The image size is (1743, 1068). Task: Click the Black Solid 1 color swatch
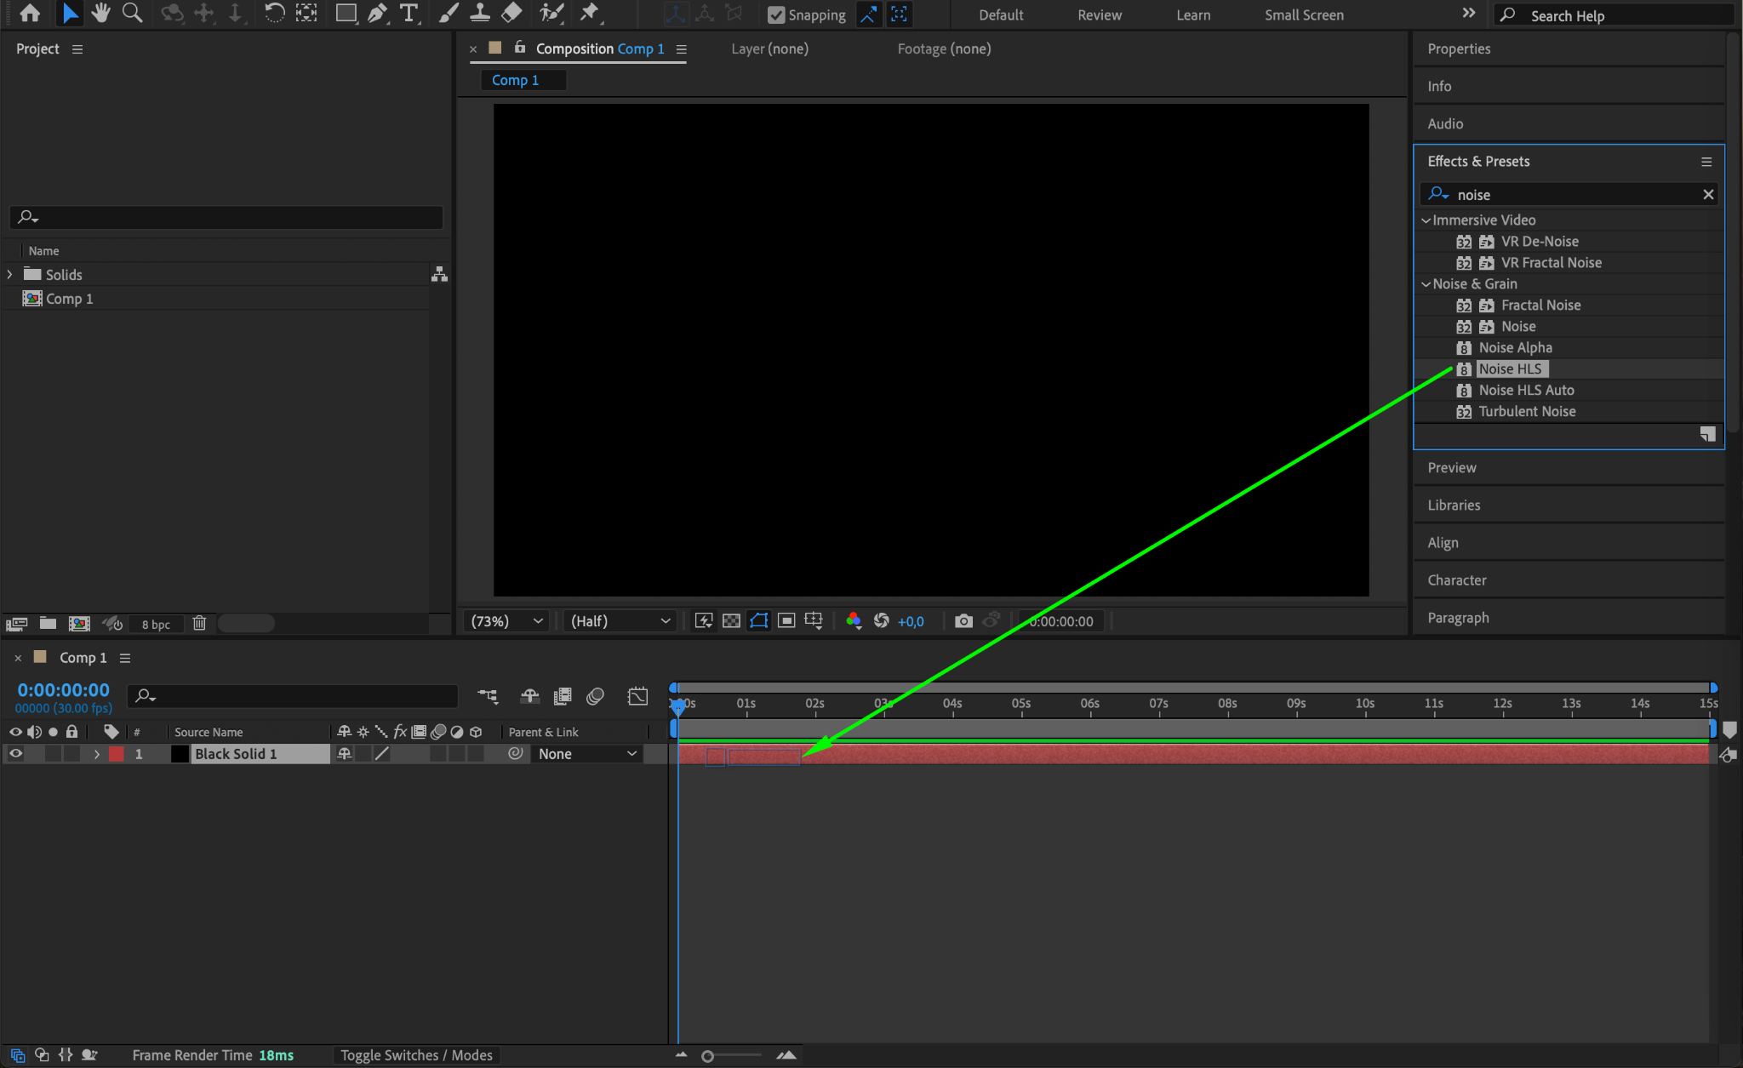tap(180, 754)
